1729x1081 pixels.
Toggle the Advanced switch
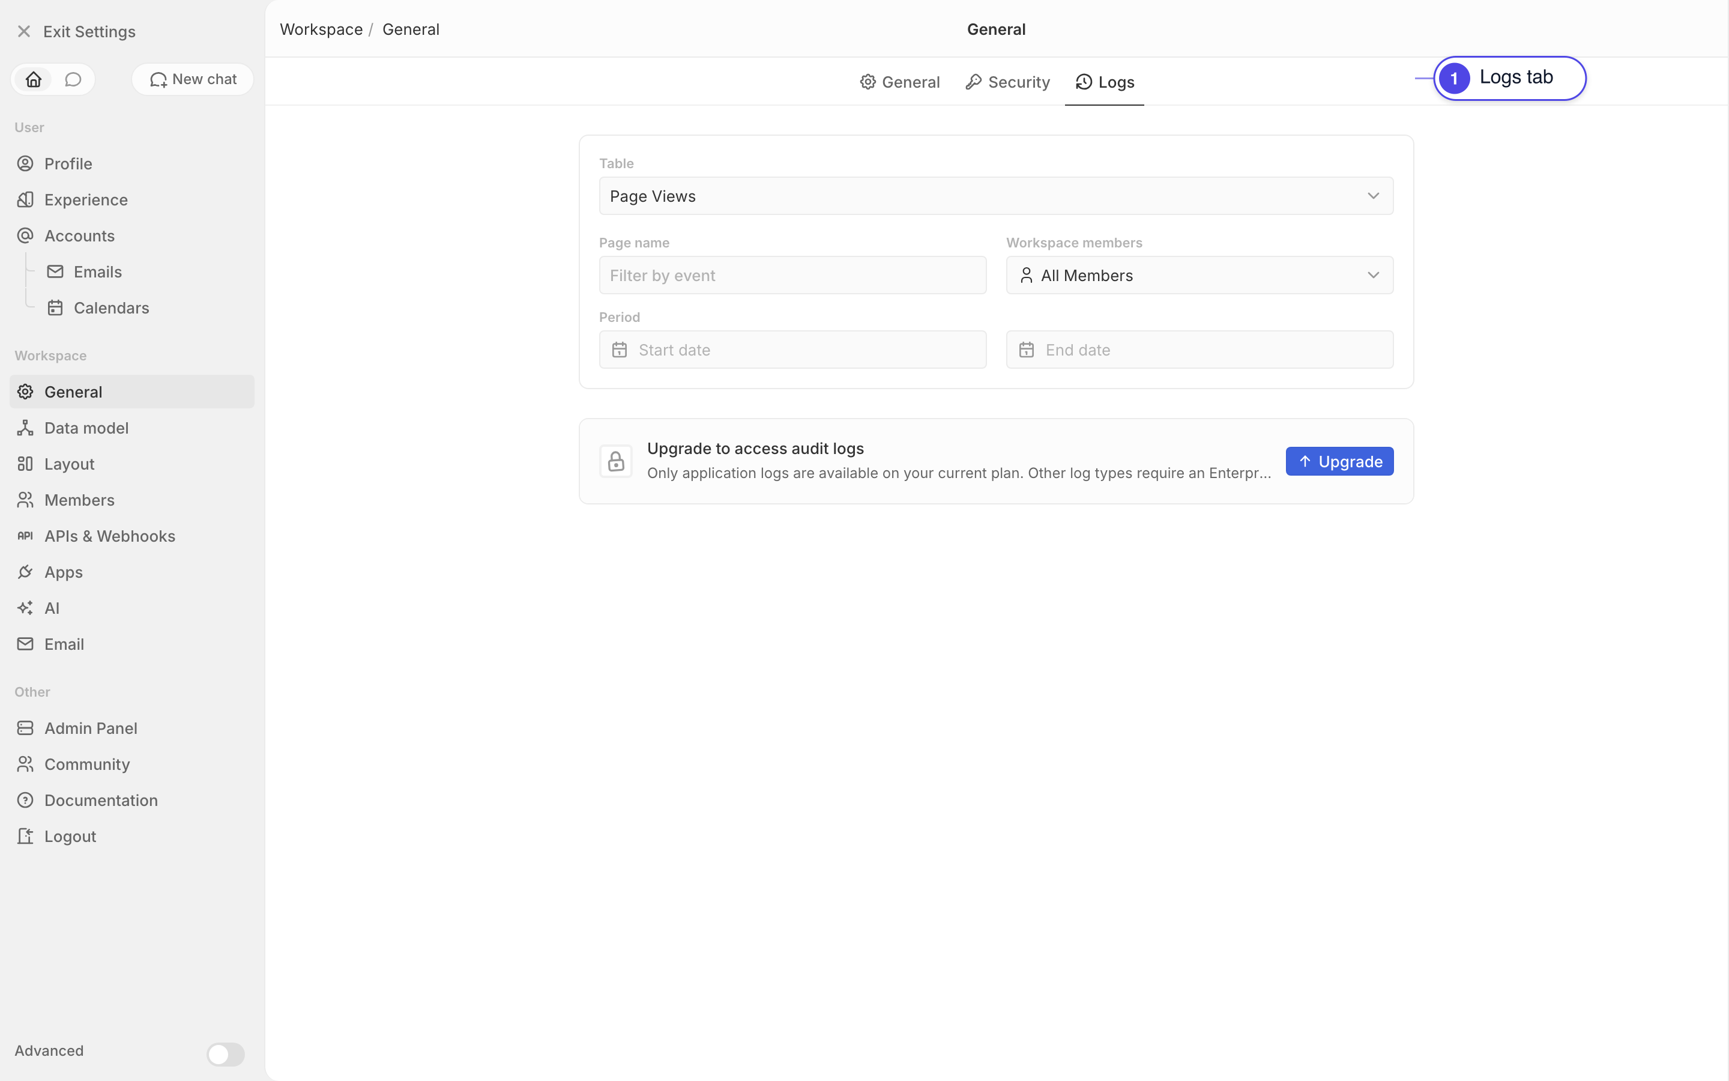pos(226,1054)
